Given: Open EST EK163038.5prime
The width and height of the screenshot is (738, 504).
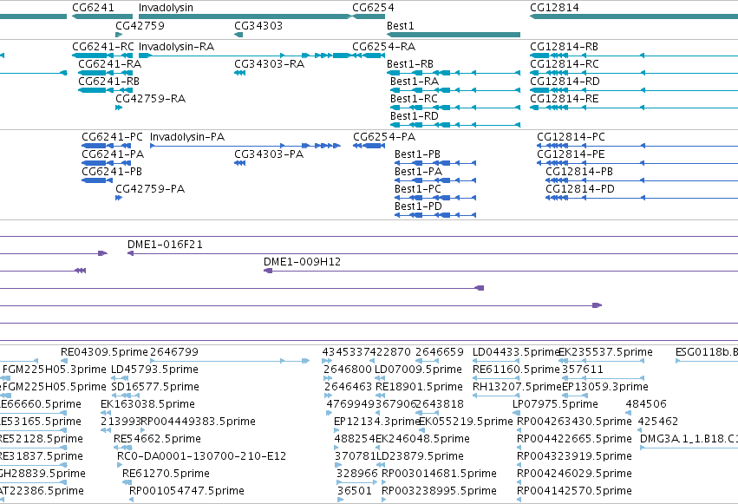Looking at the screenshot, I should coord(147,404).
